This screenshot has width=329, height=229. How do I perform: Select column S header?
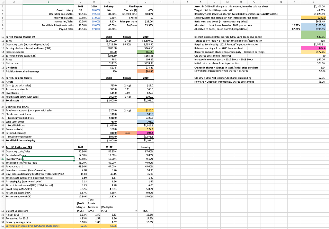(313, 2)
